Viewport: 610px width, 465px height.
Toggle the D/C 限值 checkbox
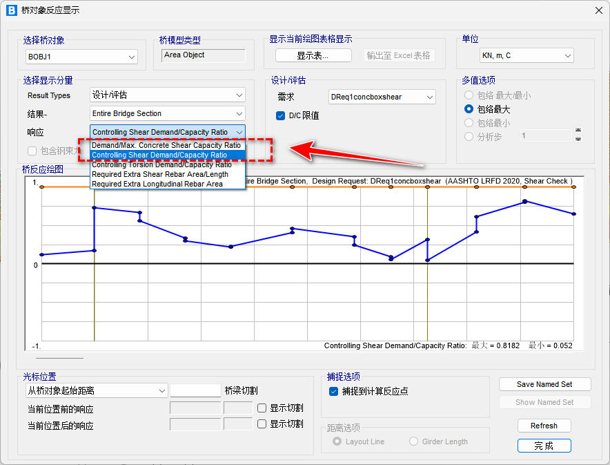281,115
